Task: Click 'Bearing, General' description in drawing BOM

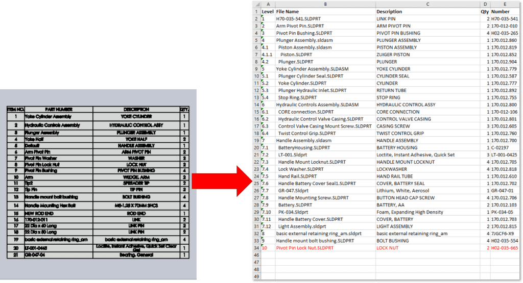Action: pyautogui.click(x=136, y=255)
